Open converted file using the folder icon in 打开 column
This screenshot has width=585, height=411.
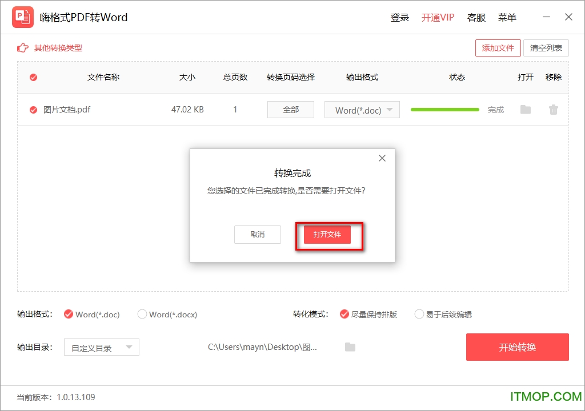[x=525, y=110]
